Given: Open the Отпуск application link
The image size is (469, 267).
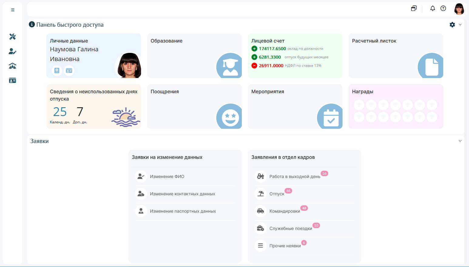Looking at the screenshot, I should pos(277,194).
